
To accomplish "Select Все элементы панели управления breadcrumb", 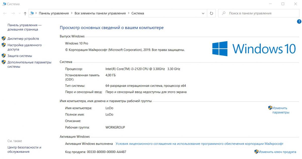I will [100, 13].
